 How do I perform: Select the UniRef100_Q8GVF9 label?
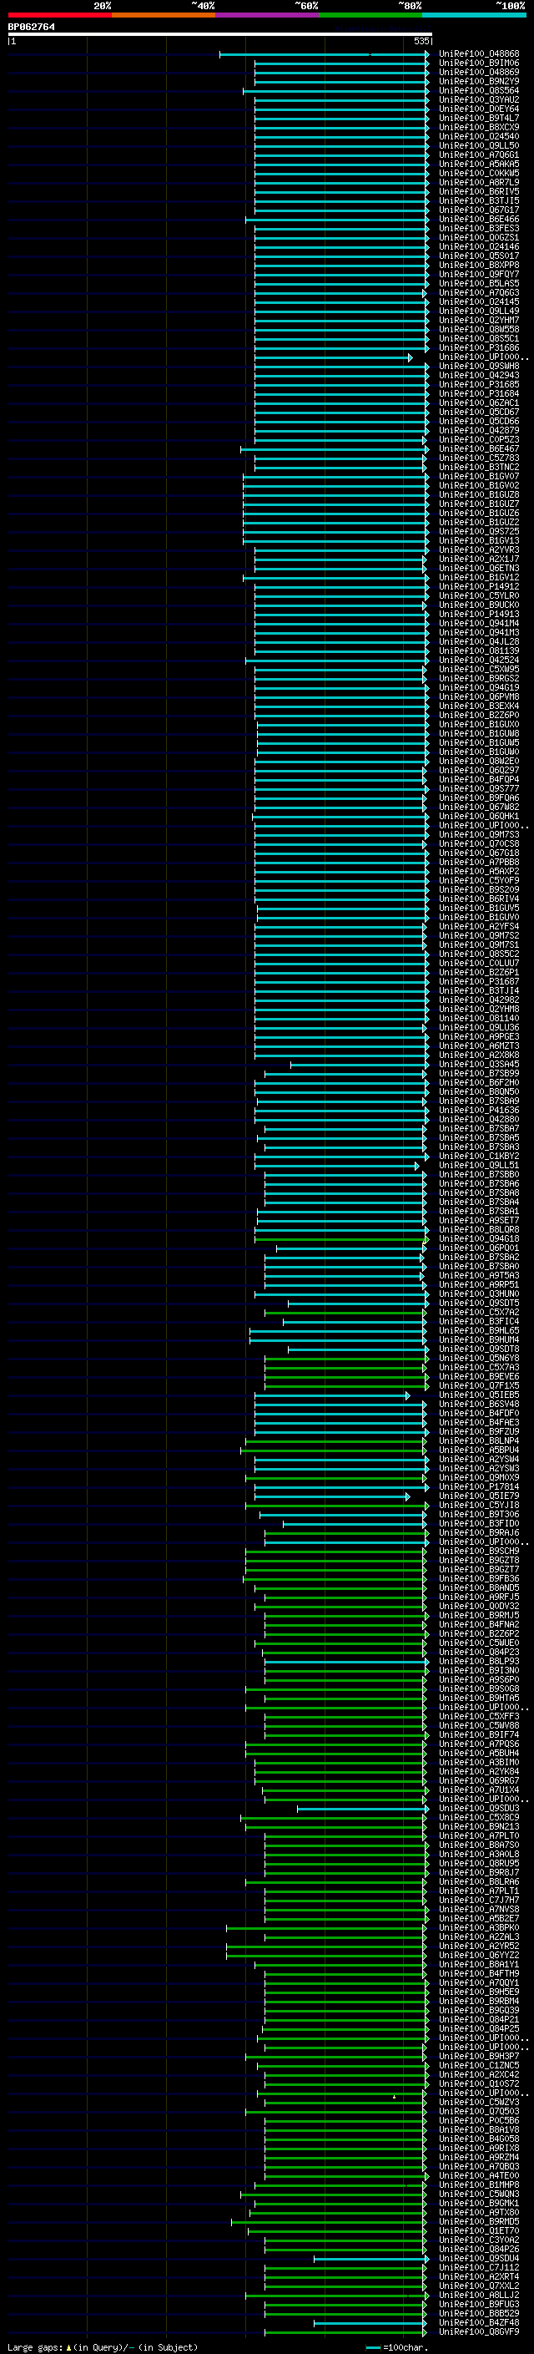478,2331
